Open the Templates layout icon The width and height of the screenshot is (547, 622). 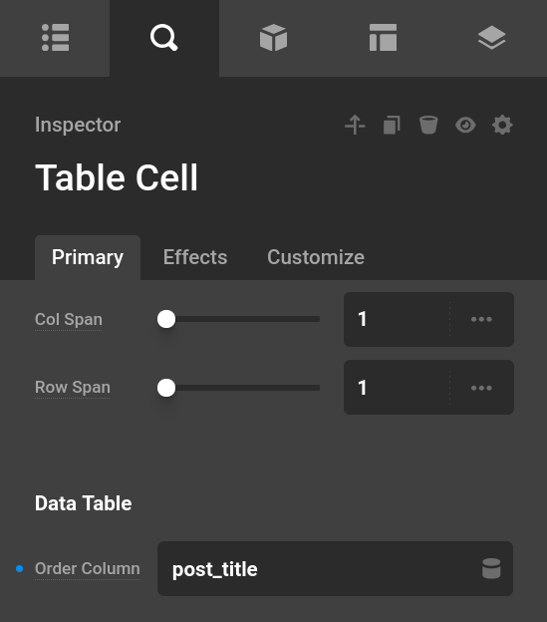click(383, 38)
